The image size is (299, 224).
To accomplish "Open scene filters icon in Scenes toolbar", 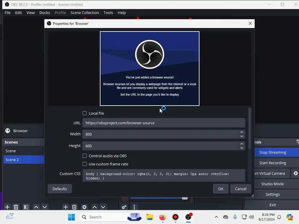I will click(26, 207).
